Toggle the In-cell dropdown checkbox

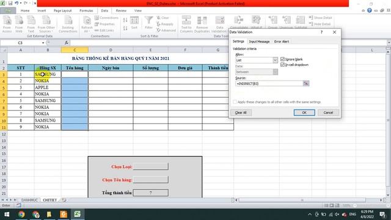point(282,65)
